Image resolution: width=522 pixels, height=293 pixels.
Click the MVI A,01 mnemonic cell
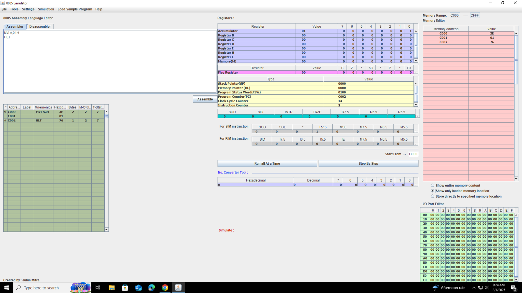click(x=43, y=112)
